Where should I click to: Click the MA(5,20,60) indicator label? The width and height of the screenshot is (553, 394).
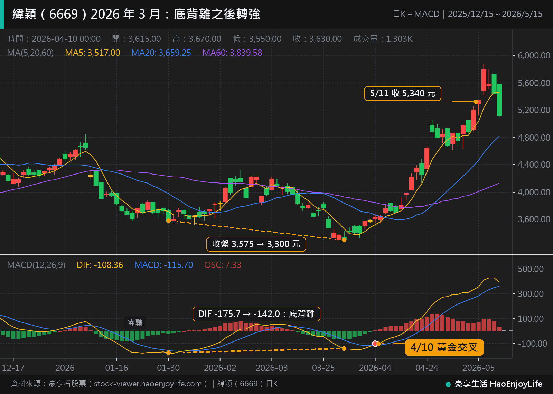30,53
